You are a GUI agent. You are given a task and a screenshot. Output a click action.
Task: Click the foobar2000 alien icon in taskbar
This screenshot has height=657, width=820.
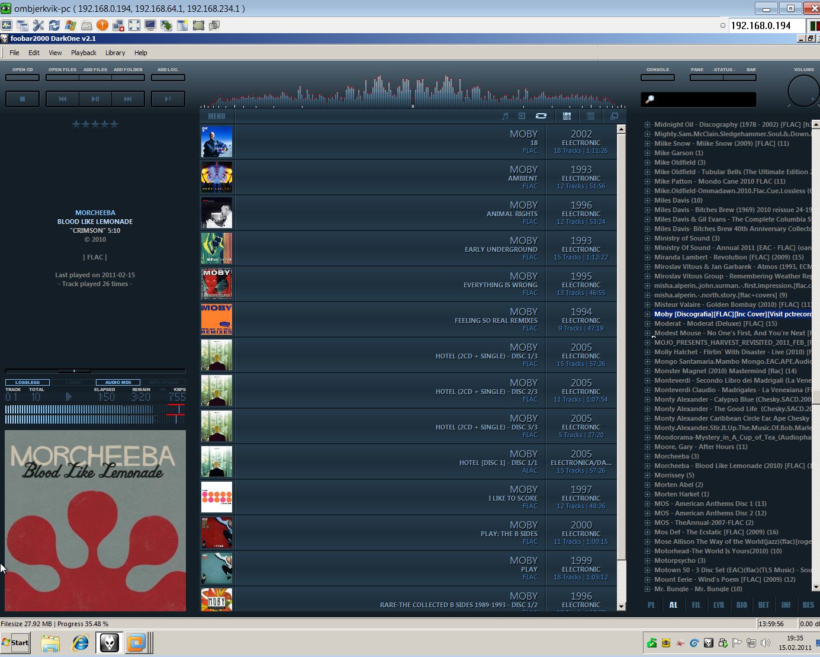tap(110, 643)
